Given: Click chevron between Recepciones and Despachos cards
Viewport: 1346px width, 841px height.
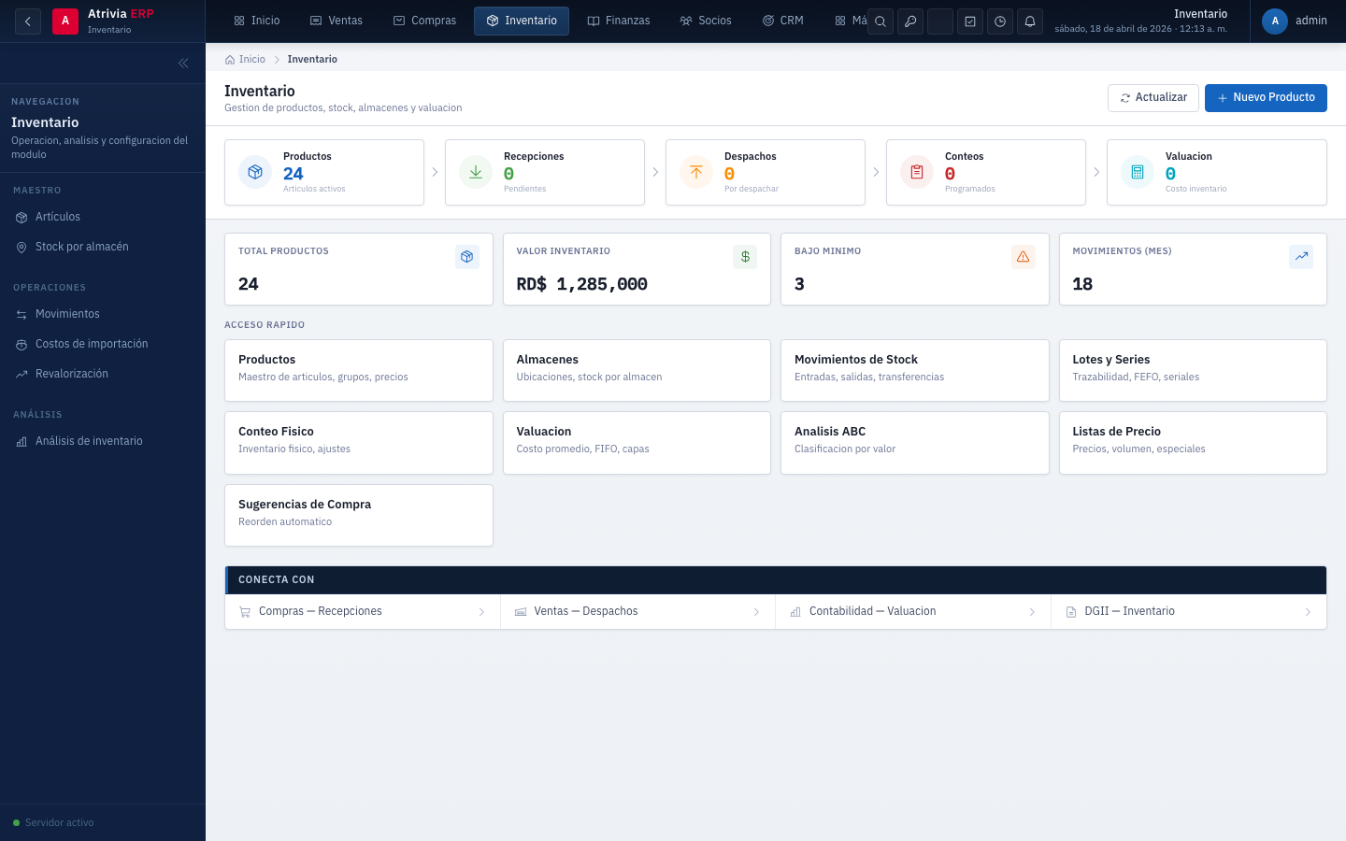Looking at the screenshot, I should point(655,172).
